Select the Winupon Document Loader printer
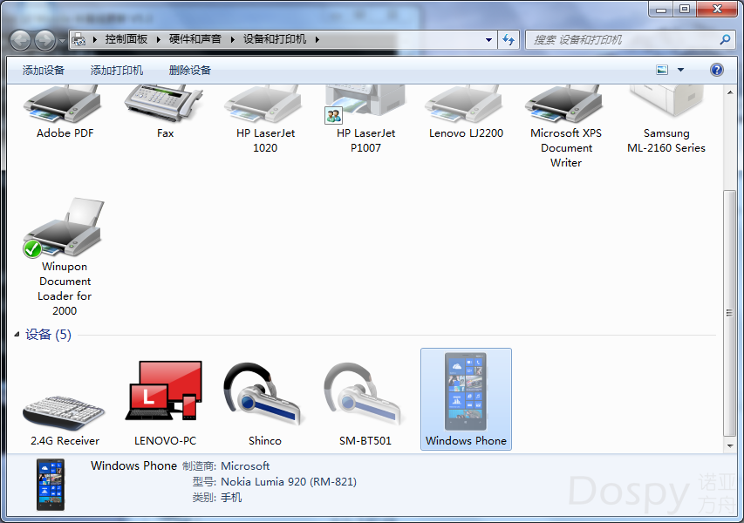 coord(65,228)
